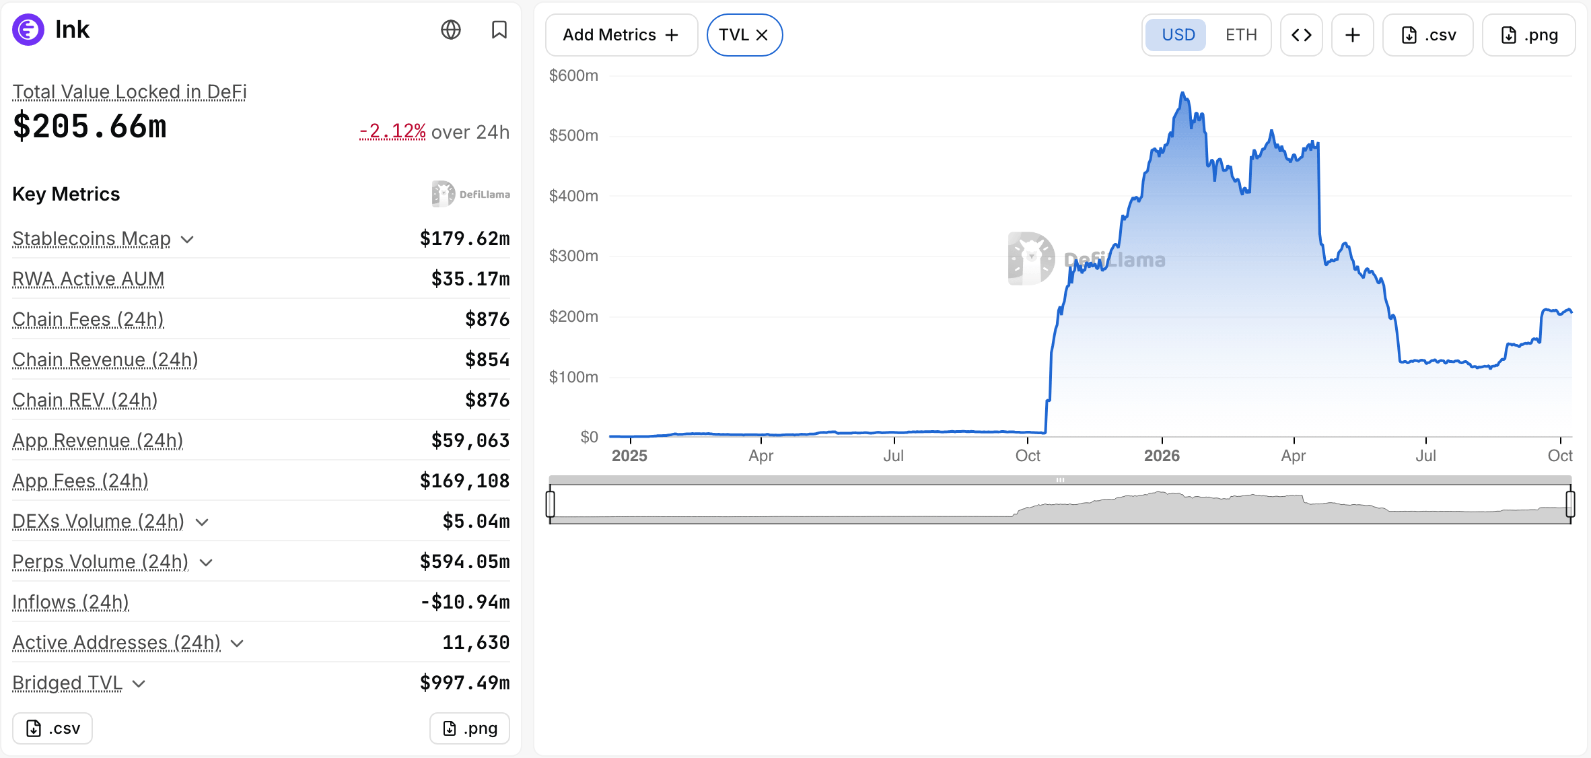1591x758 pixels.
Task: Click Total Value Locked in DeFi label
Action: point(129,92)
